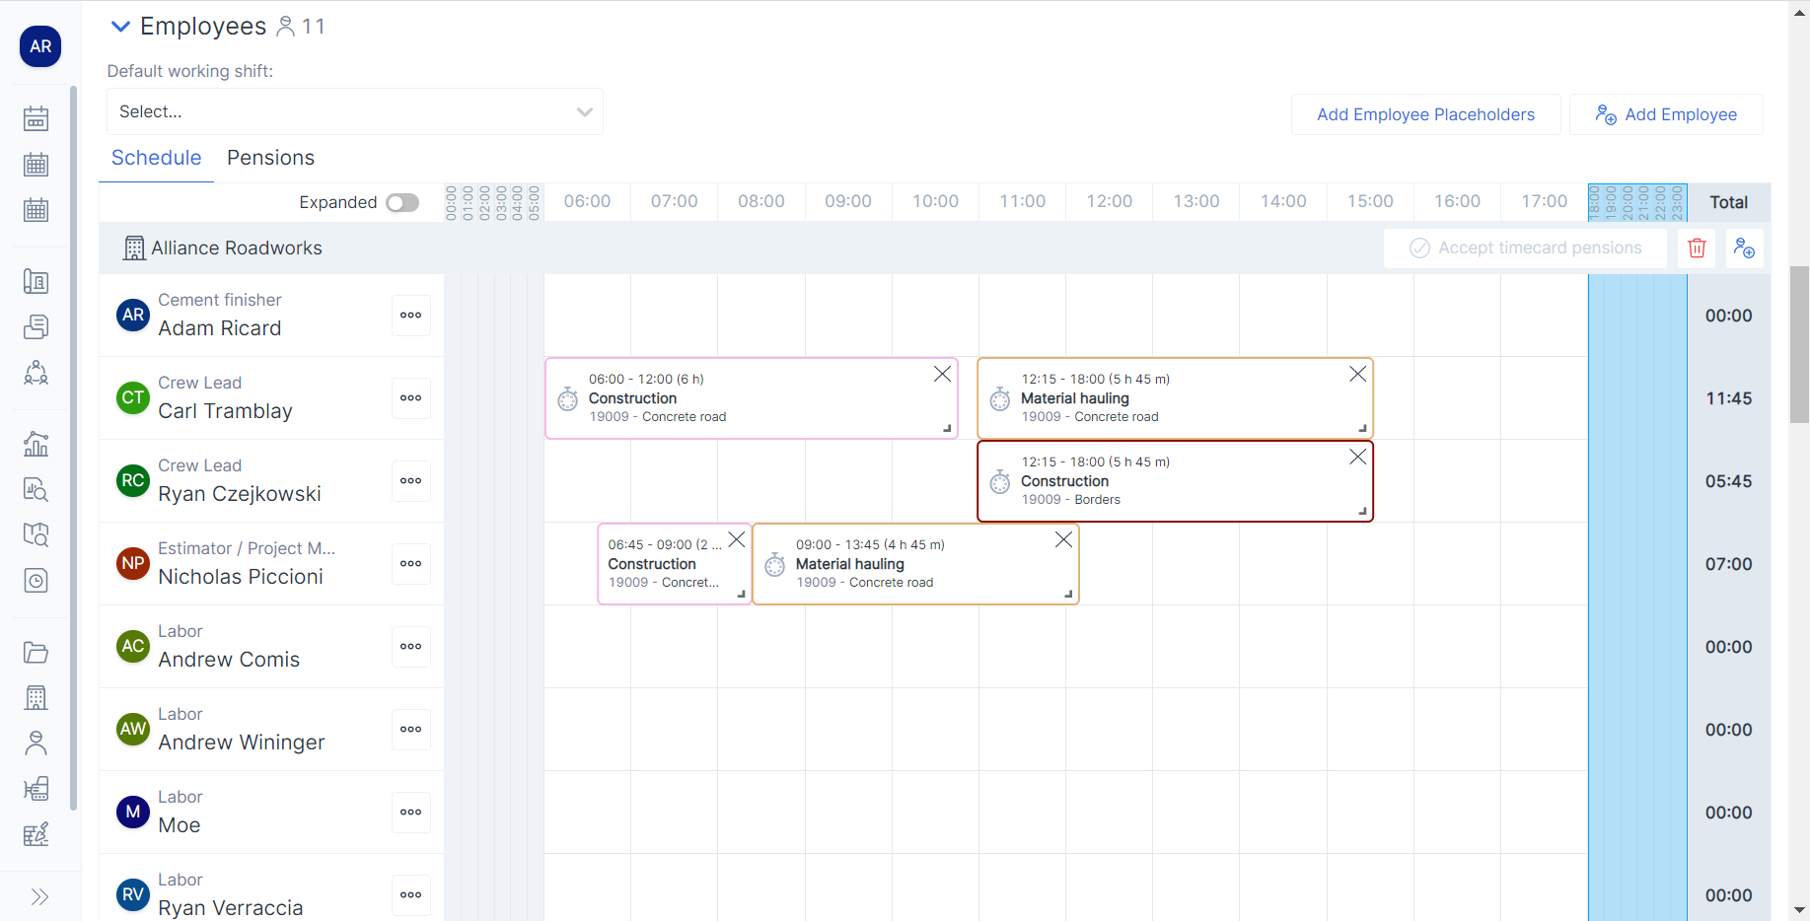Click the Add Employee button
Viewport: 1810px width, 921px height.
click(x=1666, y=113)
